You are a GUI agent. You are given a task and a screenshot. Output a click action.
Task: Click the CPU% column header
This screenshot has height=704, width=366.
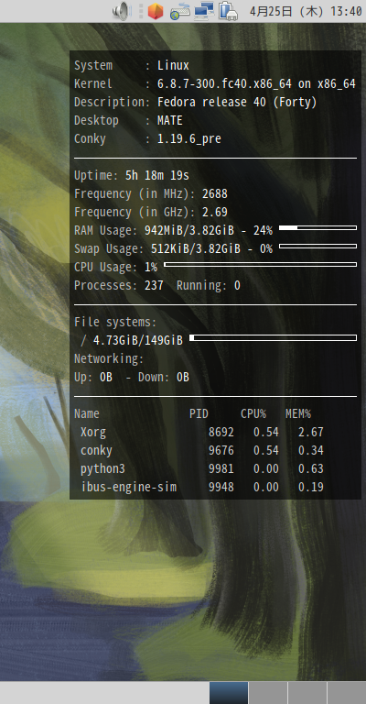(253, 414)
